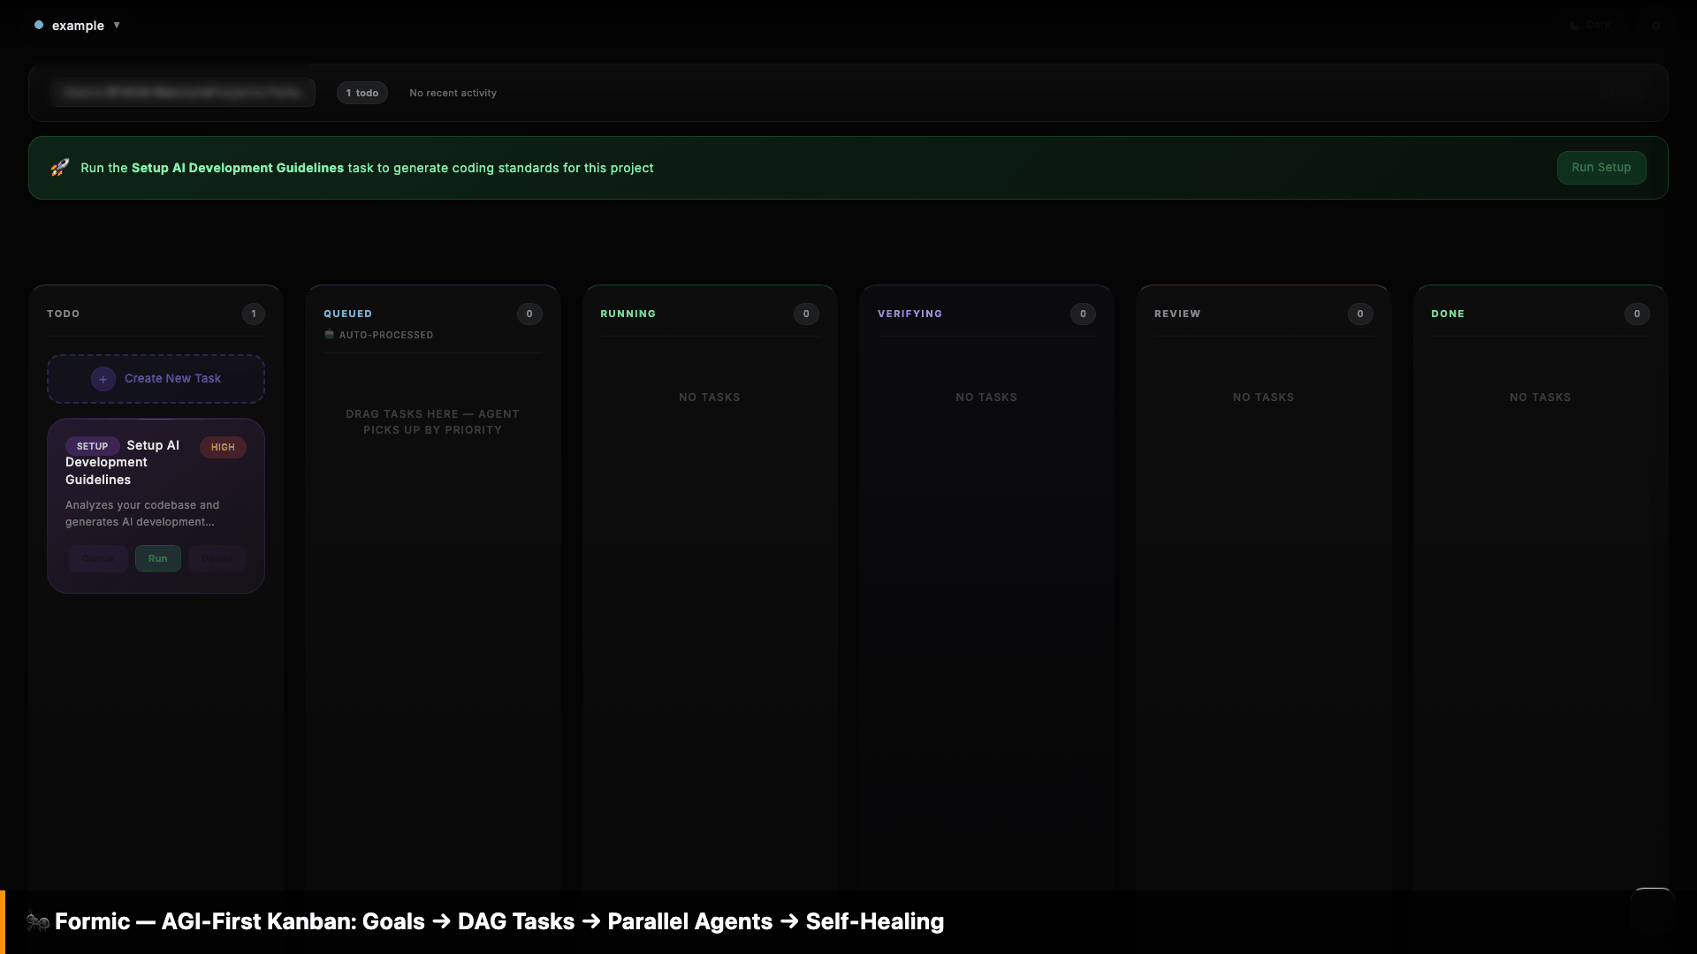Queue the Setup AI Development Guidelines task
This screenshot has width=1697, height=954.
click(x=98, y=558)
